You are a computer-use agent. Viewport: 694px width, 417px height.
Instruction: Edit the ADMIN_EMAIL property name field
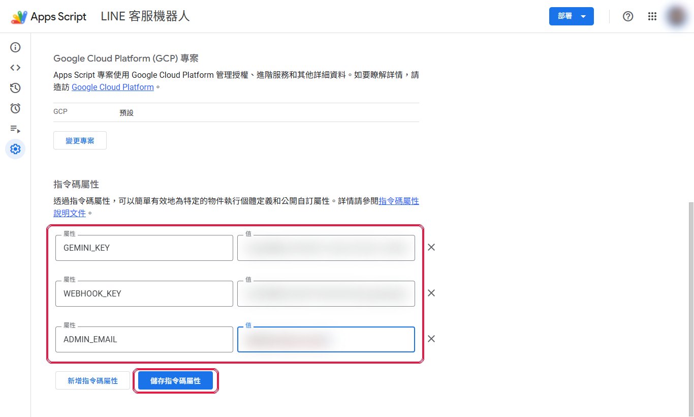[144, 340]
